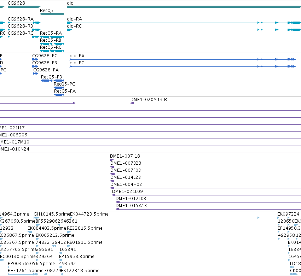Open the CG9628-PA coding feature
301x276 pixels.
pyautogui.click(x=36, y=74)
